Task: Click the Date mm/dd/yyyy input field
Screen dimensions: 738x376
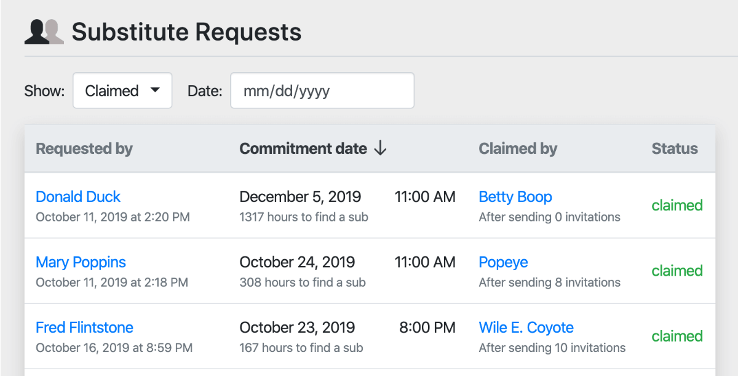Action: click(x=322, y=91)
